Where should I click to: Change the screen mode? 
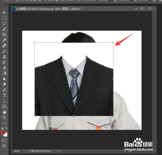[x=4, y=146]
